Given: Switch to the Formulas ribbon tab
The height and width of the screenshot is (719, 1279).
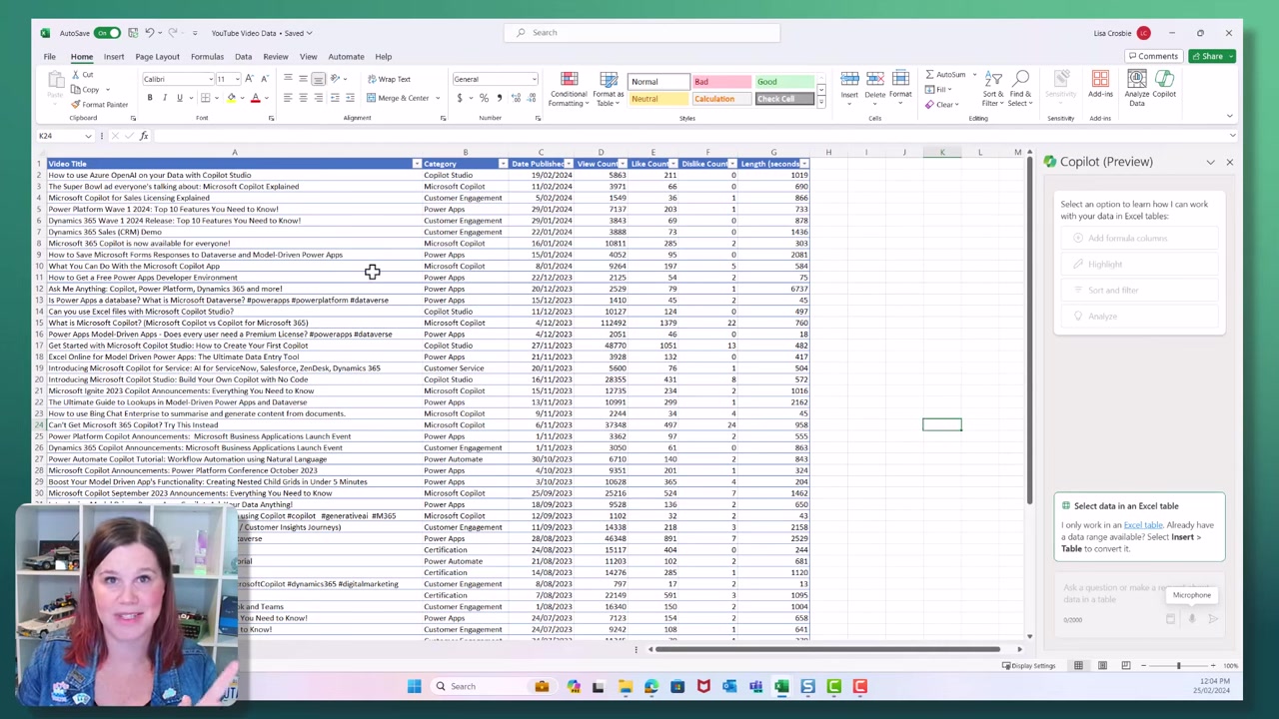Looking at the screenshot, I should tap(207, 56).
